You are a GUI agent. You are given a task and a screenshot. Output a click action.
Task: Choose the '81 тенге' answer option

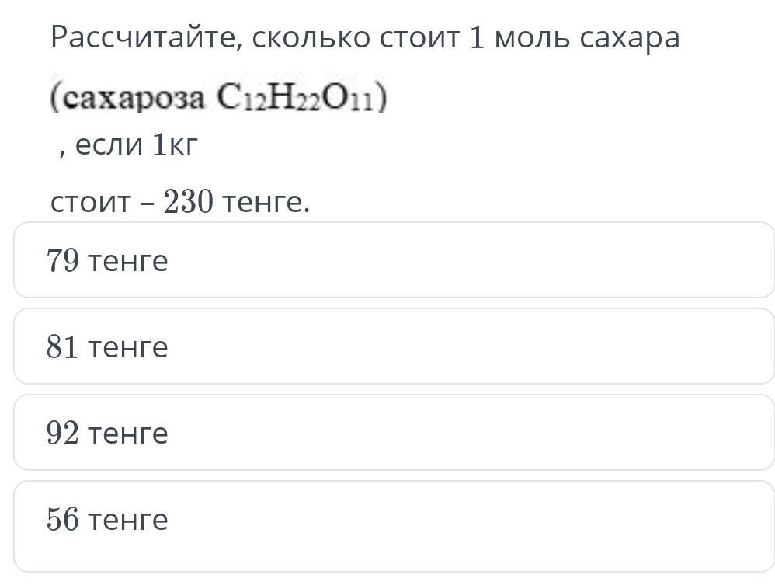[x=394, y=346]
